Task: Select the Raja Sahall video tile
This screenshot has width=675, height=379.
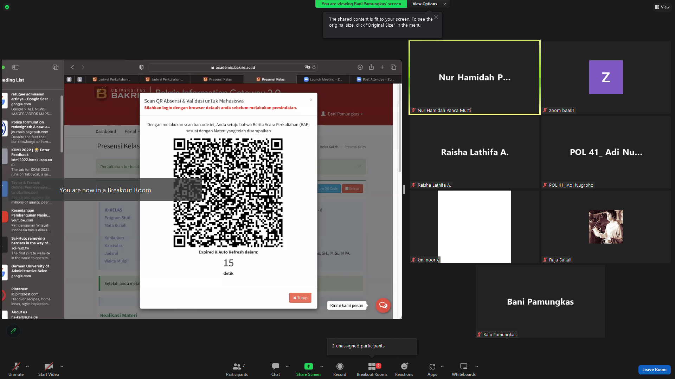Action: pos(606,227)
